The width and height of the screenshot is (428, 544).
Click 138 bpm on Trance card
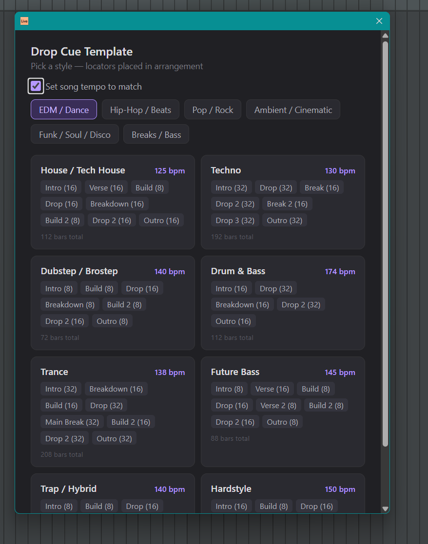click(x=169, y=372)
